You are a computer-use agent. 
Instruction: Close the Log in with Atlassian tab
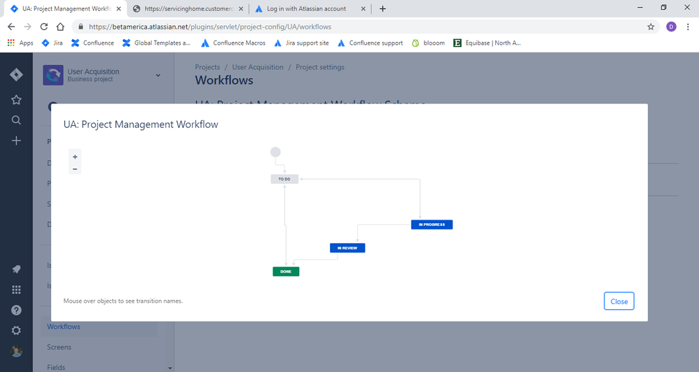(x=363, y=8)
